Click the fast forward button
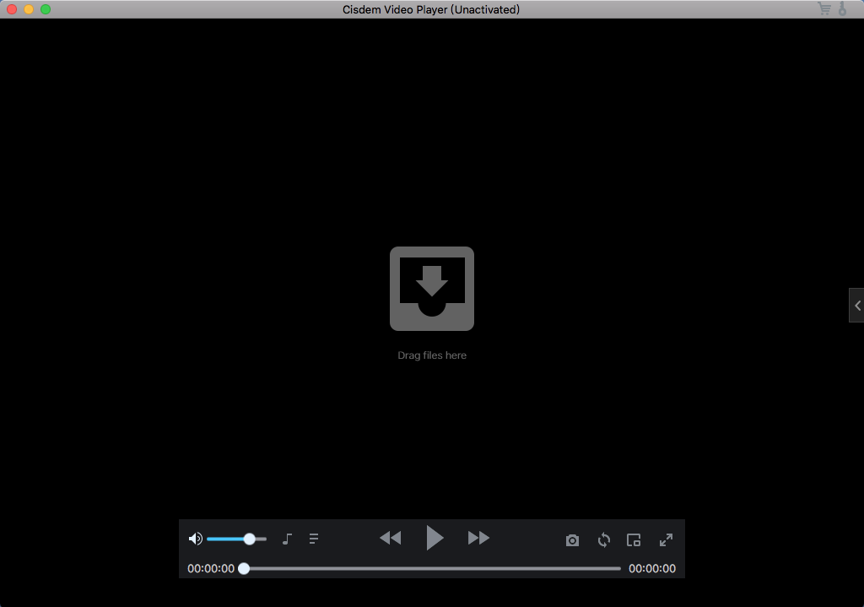864x607 pixels. (478, 538)
